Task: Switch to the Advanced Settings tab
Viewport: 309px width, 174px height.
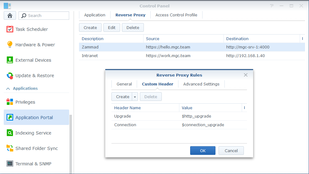Action: click(201, 84)
